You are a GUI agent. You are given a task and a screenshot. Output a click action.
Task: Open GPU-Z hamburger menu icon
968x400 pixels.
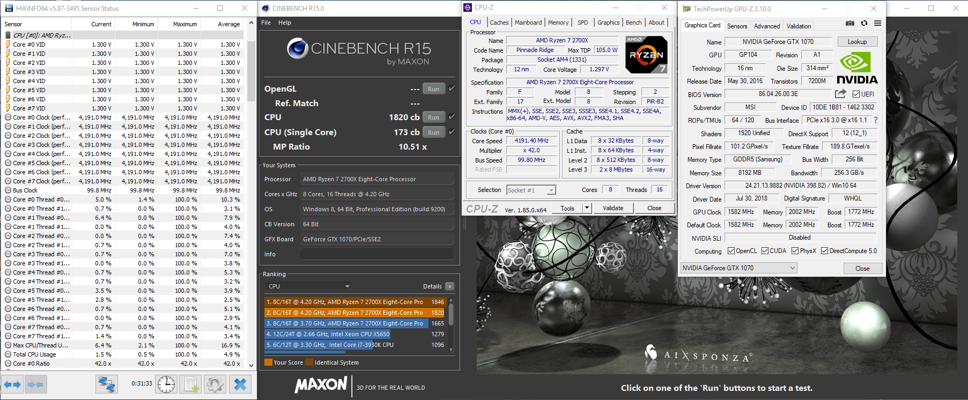coord(877,24)
